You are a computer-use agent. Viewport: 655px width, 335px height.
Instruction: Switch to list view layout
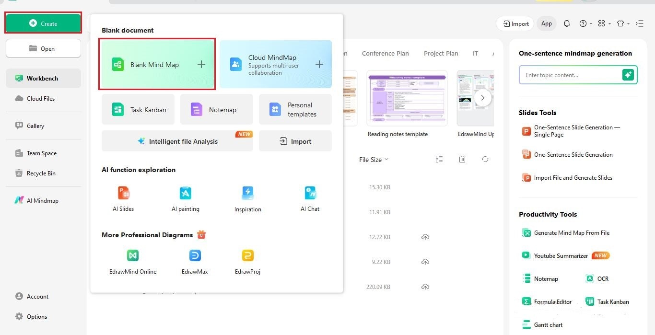439,159
